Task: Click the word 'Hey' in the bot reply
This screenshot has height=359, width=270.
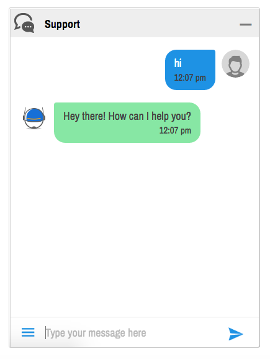Action: click(71, 116)
